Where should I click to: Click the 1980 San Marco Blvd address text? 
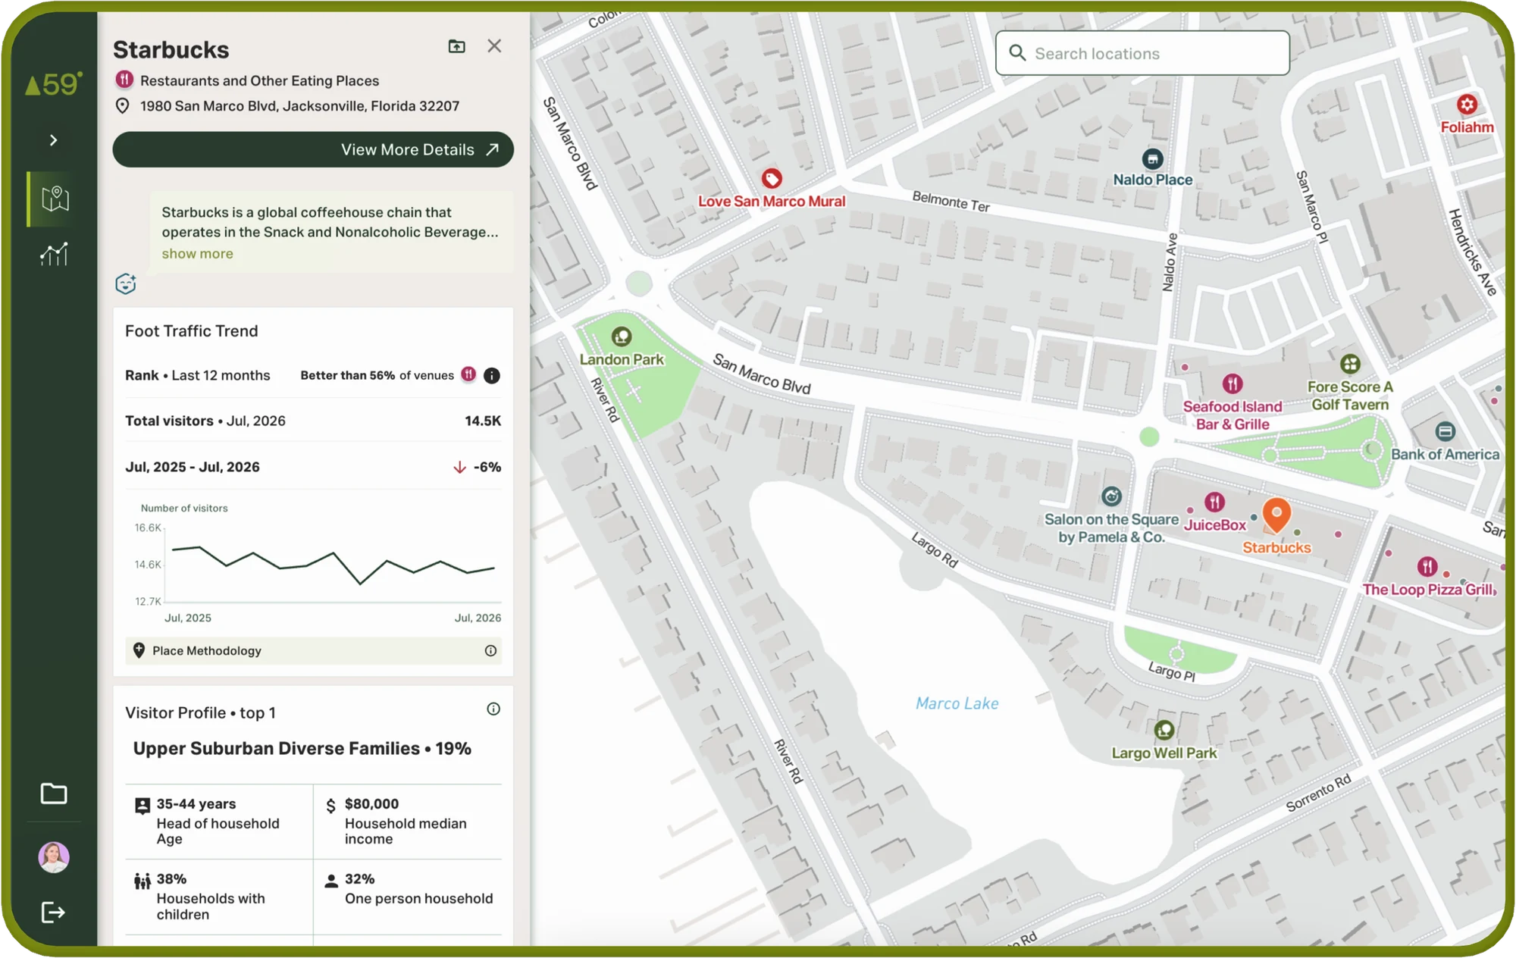[x=299, y=106]
